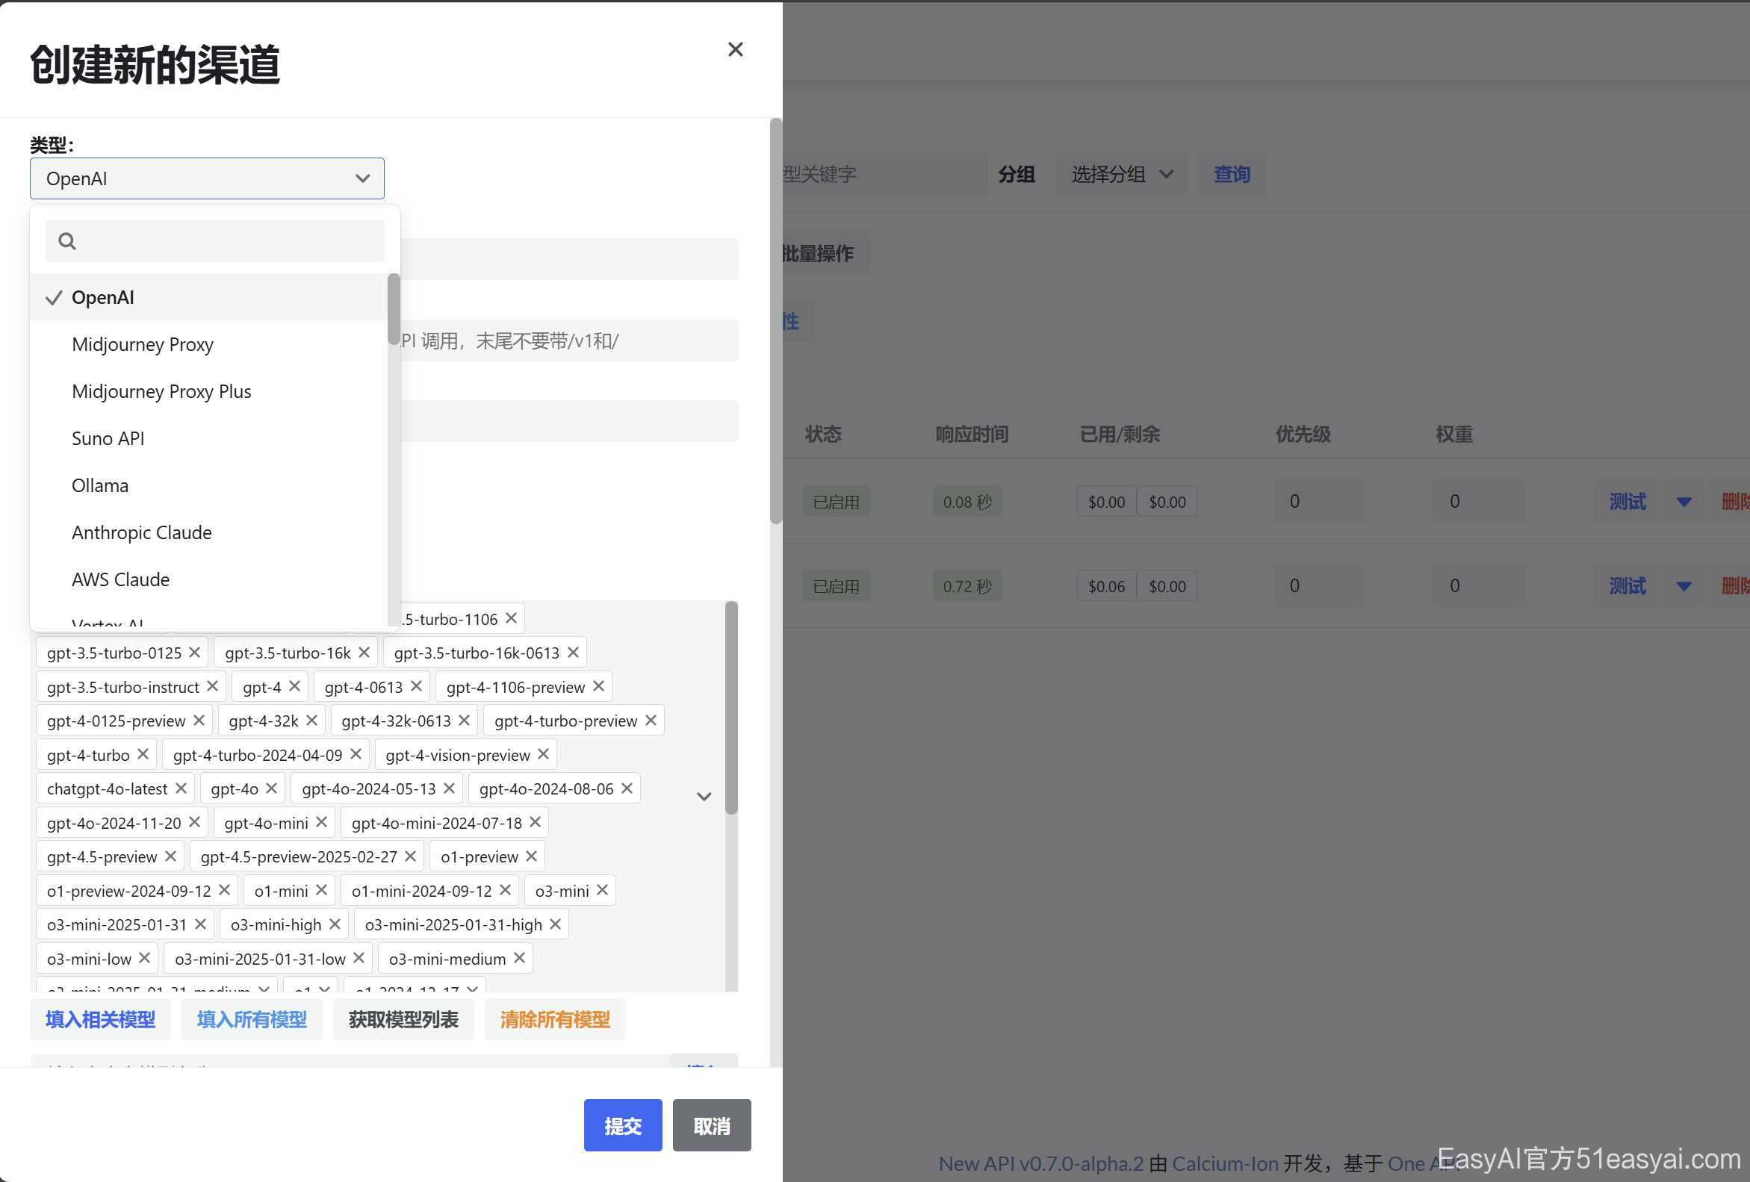
Task: Click the type dropdown list scrollbar
Action: pyautogui.click(x=393, y=309)
